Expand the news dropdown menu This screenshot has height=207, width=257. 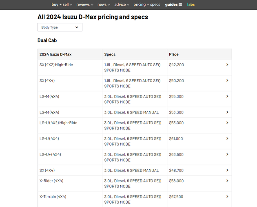(104, 4)
